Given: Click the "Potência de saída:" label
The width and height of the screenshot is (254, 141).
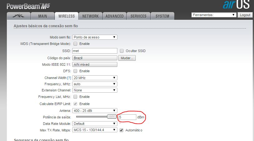Looking at the screenshot, I should 57,117.
